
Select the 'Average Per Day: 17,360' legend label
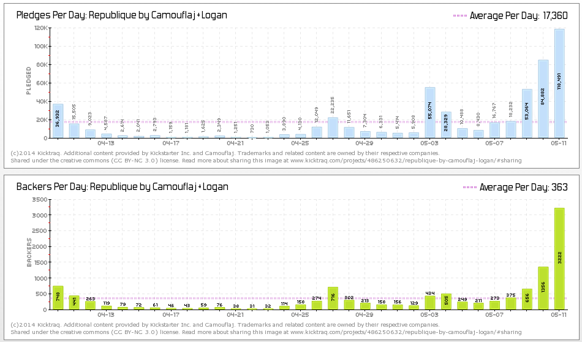(x=518, y=15)
